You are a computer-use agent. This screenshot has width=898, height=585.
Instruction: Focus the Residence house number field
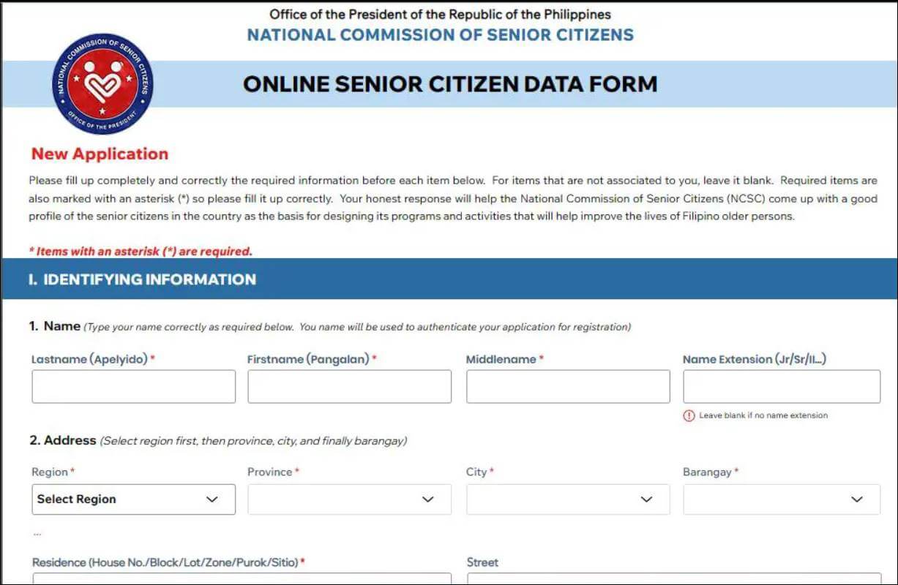(x=242, y=578)
